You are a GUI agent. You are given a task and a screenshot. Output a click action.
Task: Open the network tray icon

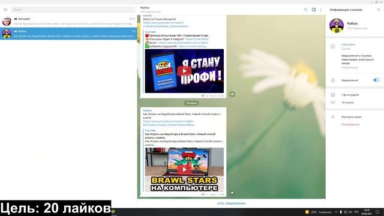coord(346,212)
